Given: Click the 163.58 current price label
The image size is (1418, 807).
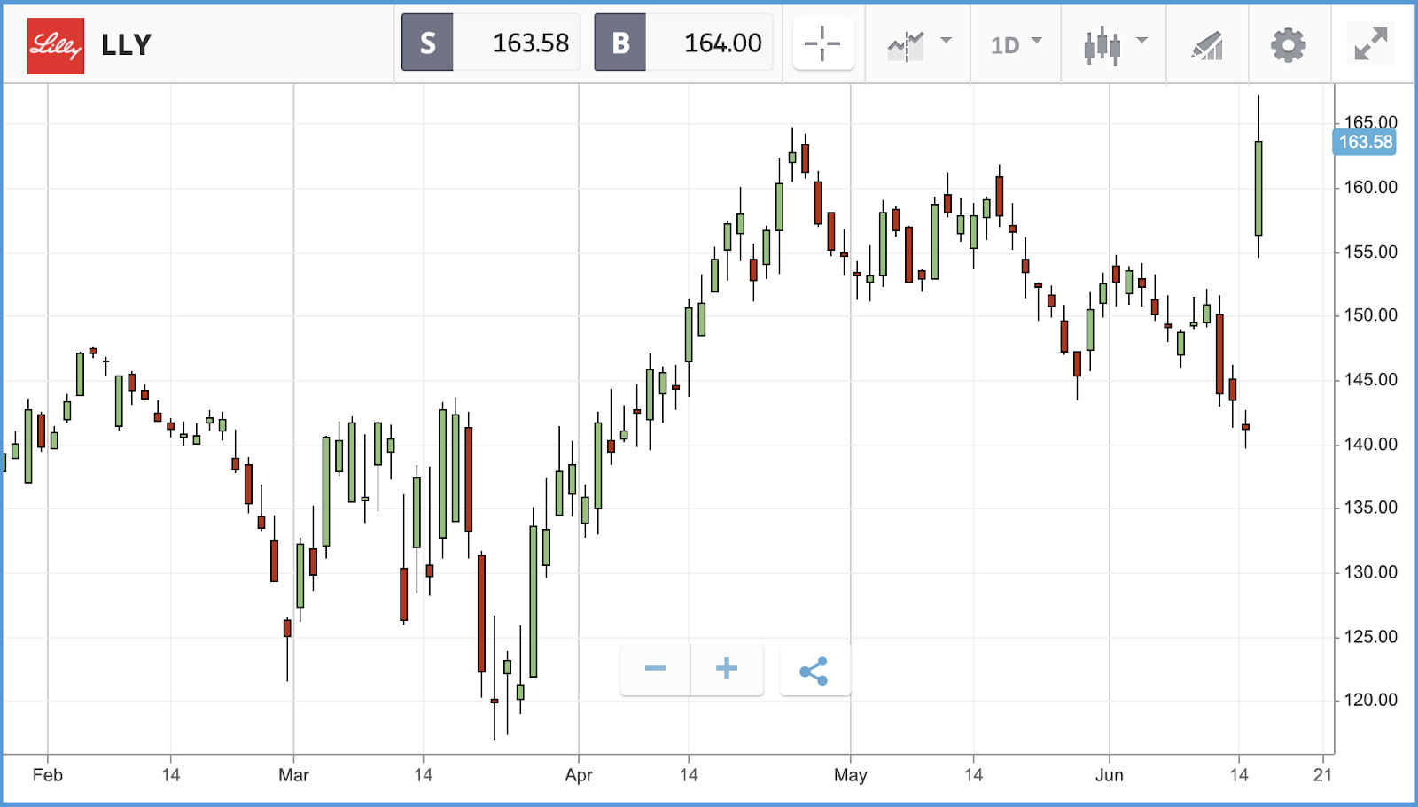Looking at the screenshot, I should 1365,142.
